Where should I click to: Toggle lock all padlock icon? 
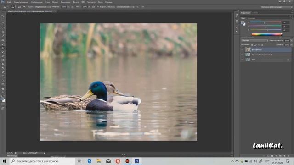262,45
